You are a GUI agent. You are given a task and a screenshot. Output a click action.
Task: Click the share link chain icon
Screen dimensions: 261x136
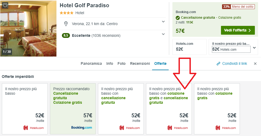click(218, 64)
